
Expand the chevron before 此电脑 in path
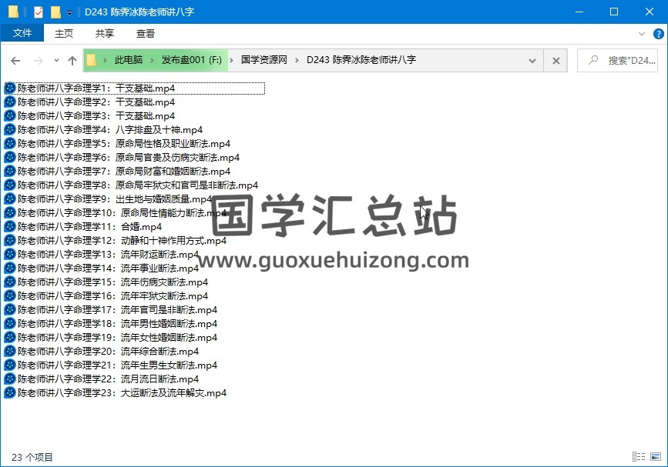(105, 61)
